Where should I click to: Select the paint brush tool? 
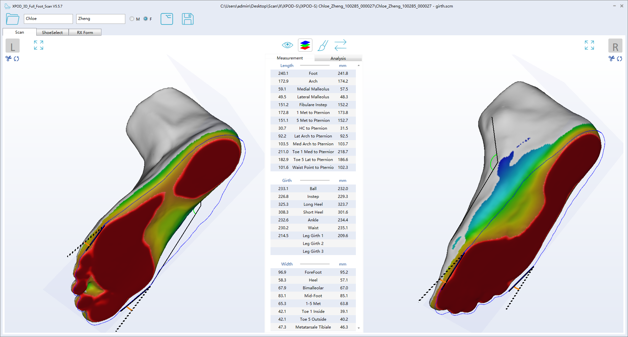[323, 45]
